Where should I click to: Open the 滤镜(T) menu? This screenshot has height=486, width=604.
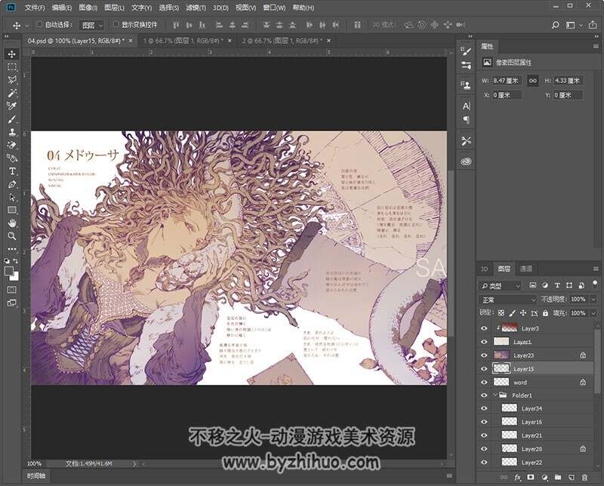coord(196,8)
